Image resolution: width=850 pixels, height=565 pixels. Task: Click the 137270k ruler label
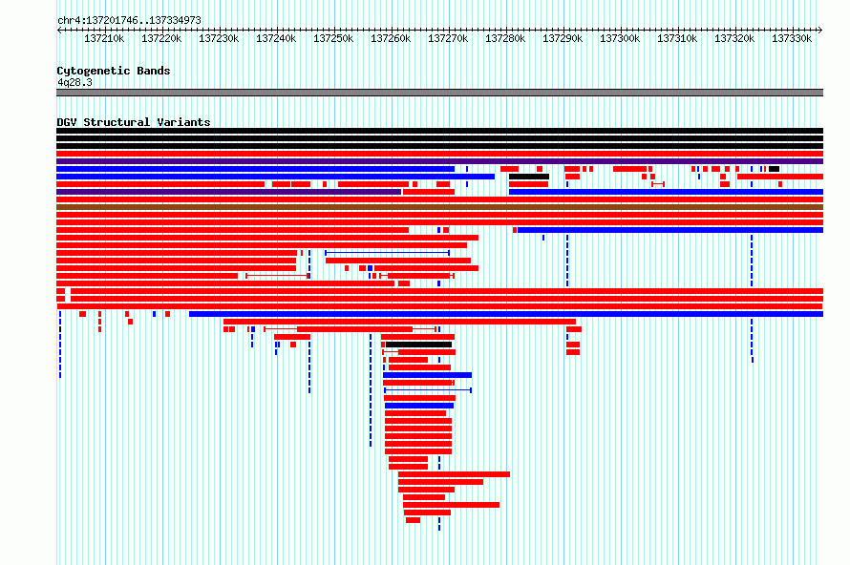point(448,38)
